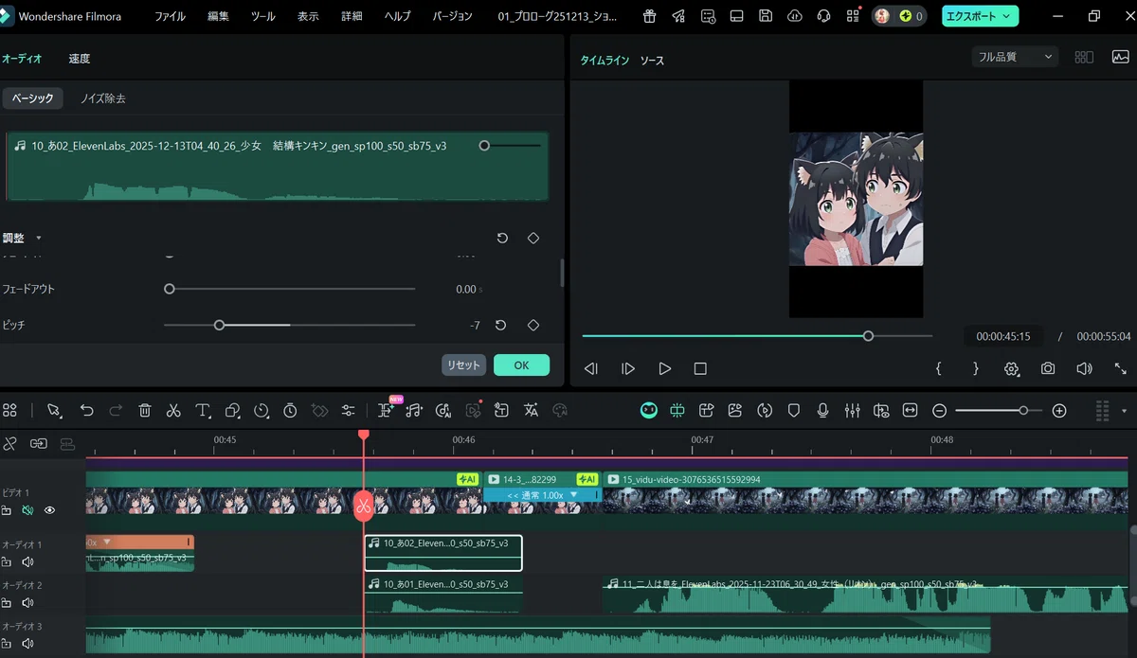
Task: Open the audio mixer icon
Action: point(852,411)
